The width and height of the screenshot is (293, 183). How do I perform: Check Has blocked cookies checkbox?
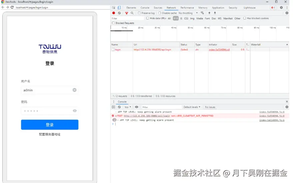(x=245, y=18)
